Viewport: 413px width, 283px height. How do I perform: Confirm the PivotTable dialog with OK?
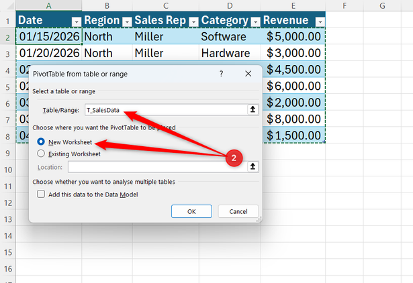(x=191, y=211)
